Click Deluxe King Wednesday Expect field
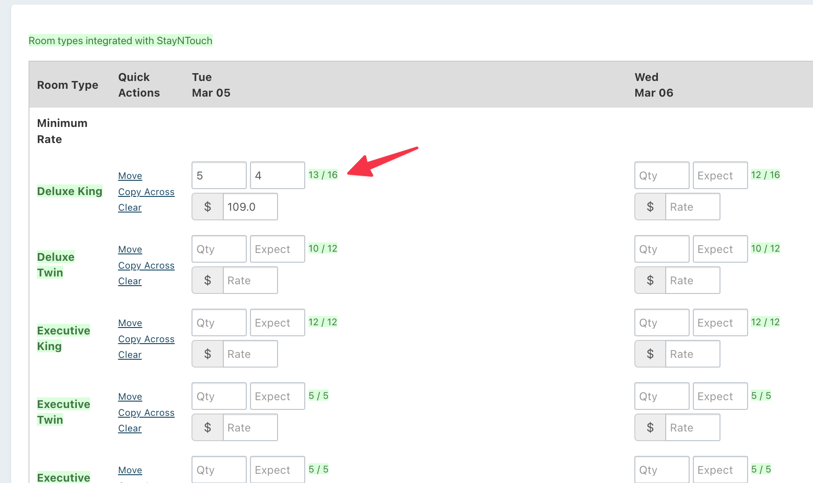The image size is (813, 483). [x=720, y=175]
